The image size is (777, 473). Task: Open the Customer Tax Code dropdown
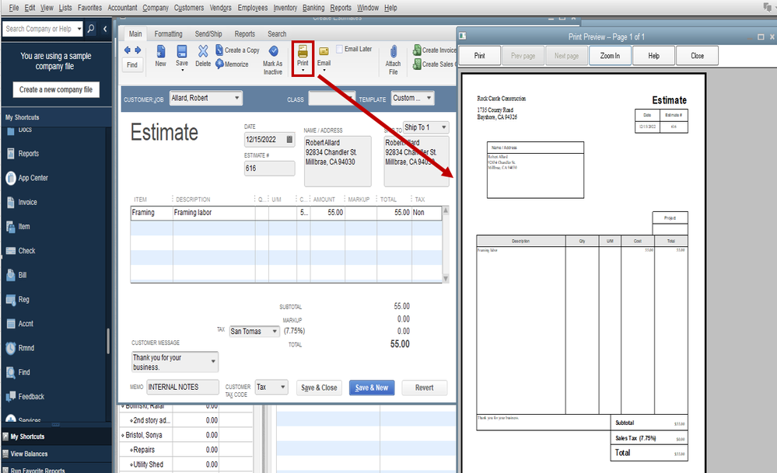283,387
